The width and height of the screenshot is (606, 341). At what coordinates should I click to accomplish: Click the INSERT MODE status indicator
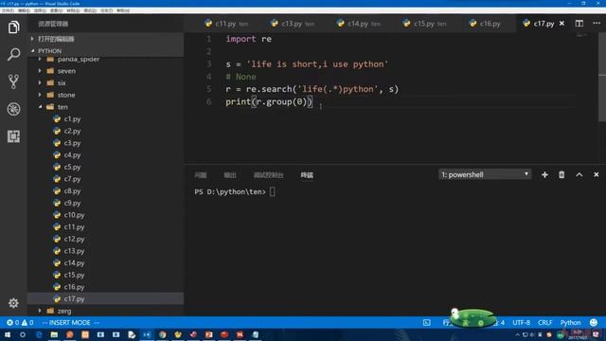pos(69,322)
